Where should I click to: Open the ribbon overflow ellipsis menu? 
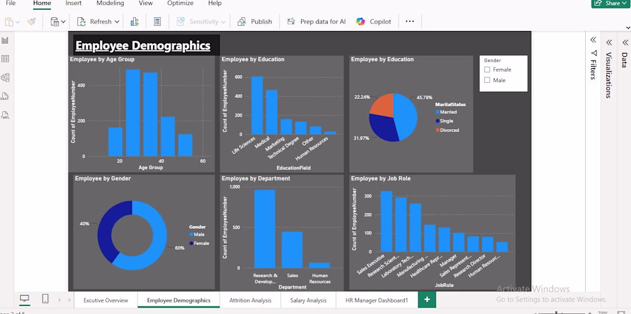(x=410, y=21)
